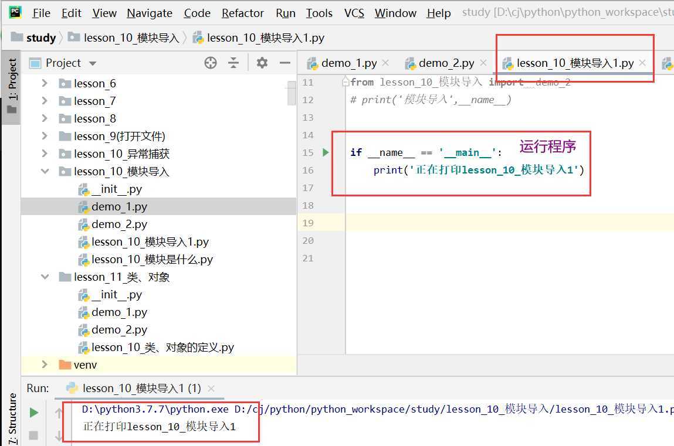Image resolution: width=674 pixels, height=446 pixels.
Task: Close the demo_2.py editor tab
Action: click(483, 63)
